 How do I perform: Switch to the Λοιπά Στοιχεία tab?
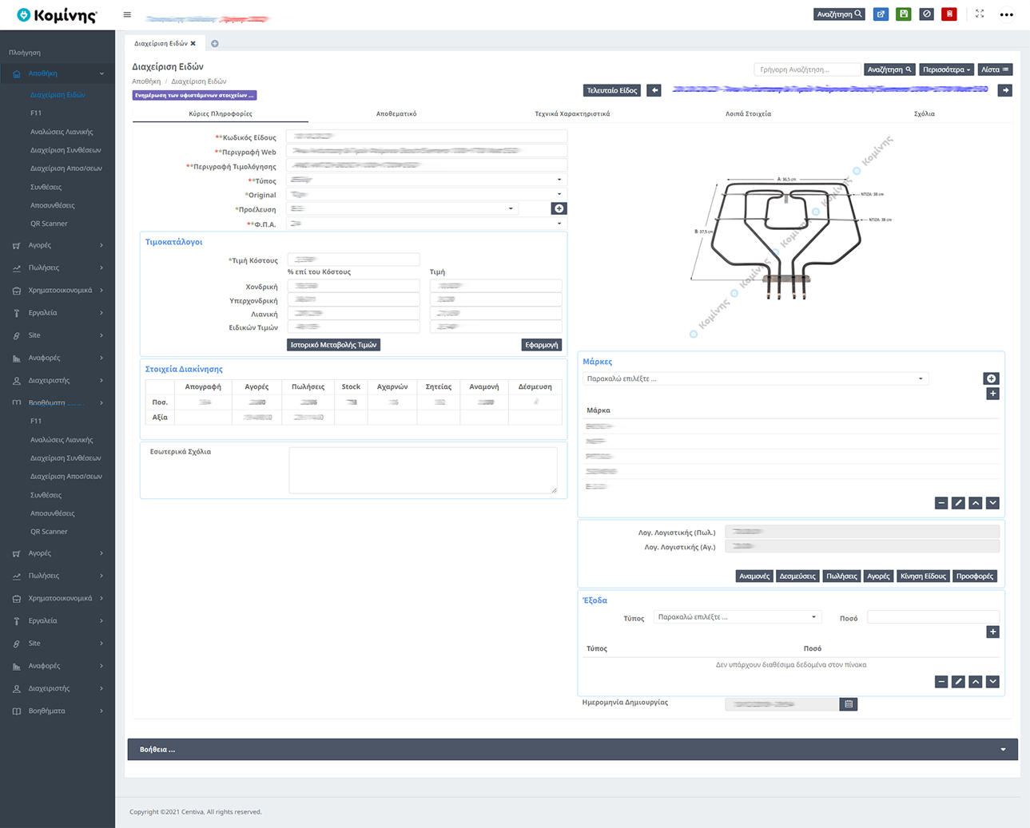(x=748, y=113)
